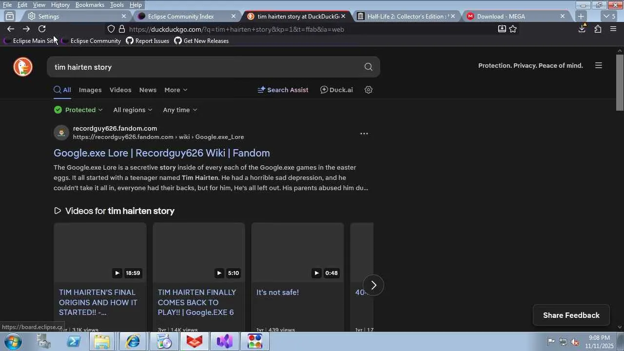
Task: Open the History menu
Action: (60, 5)
